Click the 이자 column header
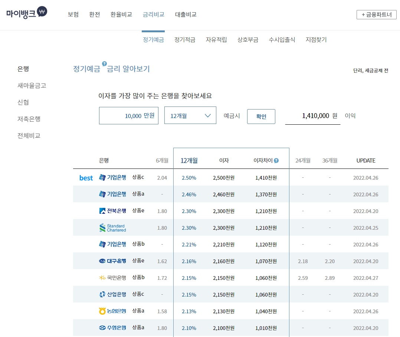This screenshot has height=337, width=400. coord(224,160)
